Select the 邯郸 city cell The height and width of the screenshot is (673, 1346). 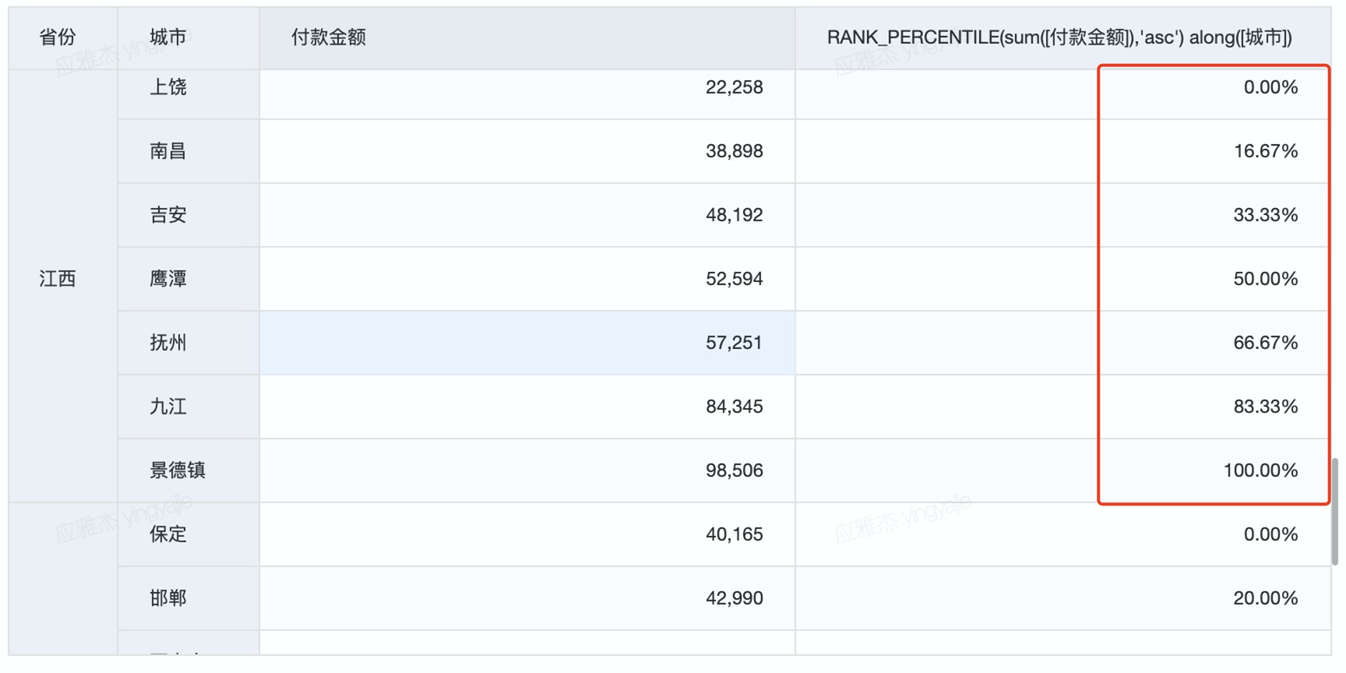189,598
